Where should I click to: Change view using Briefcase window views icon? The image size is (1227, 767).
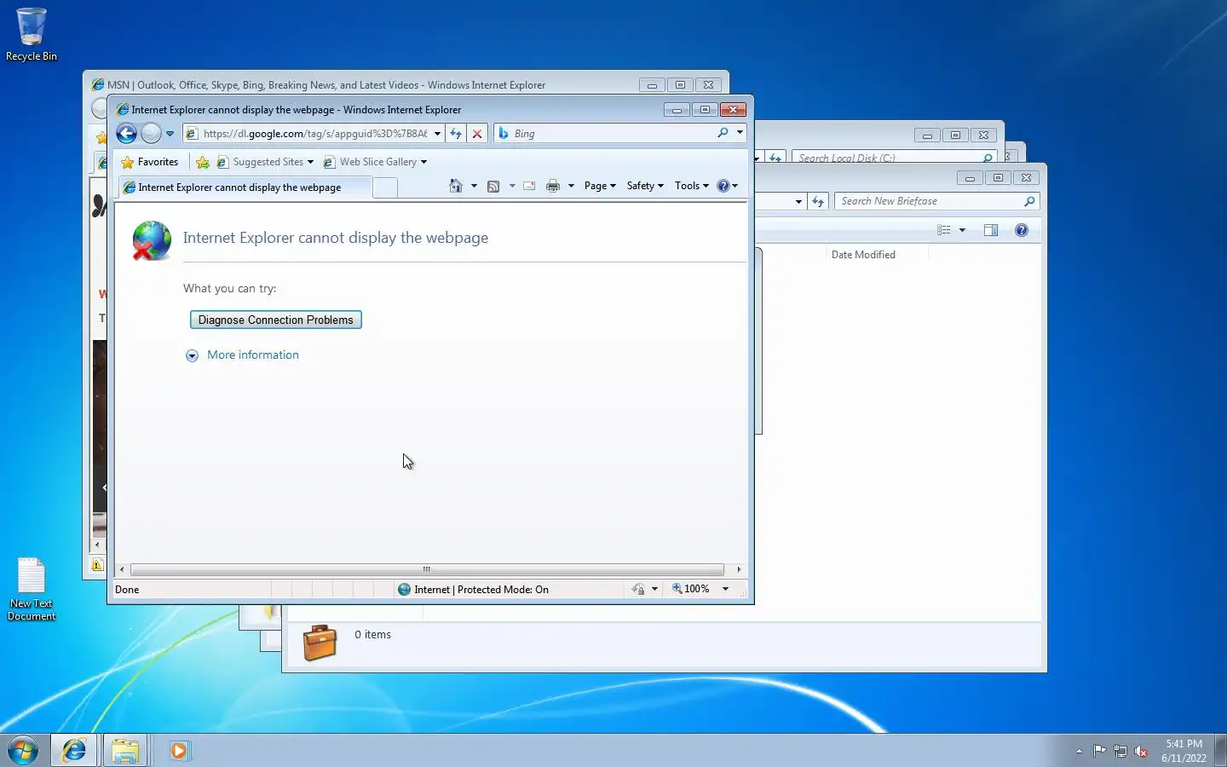pyautogui.click(x=944, y=230)
